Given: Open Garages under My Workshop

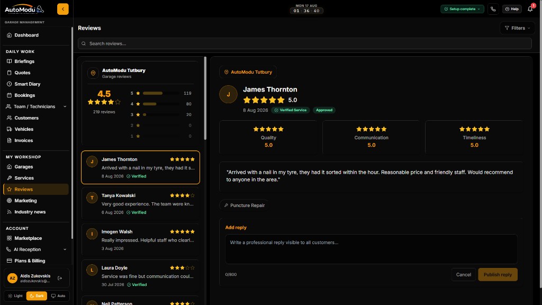Looking at the screenshot, I should [36, 167].
